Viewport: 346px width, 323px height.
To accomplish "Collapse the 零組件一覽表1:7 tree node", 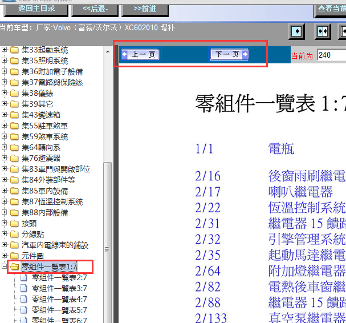I will 5,267.
